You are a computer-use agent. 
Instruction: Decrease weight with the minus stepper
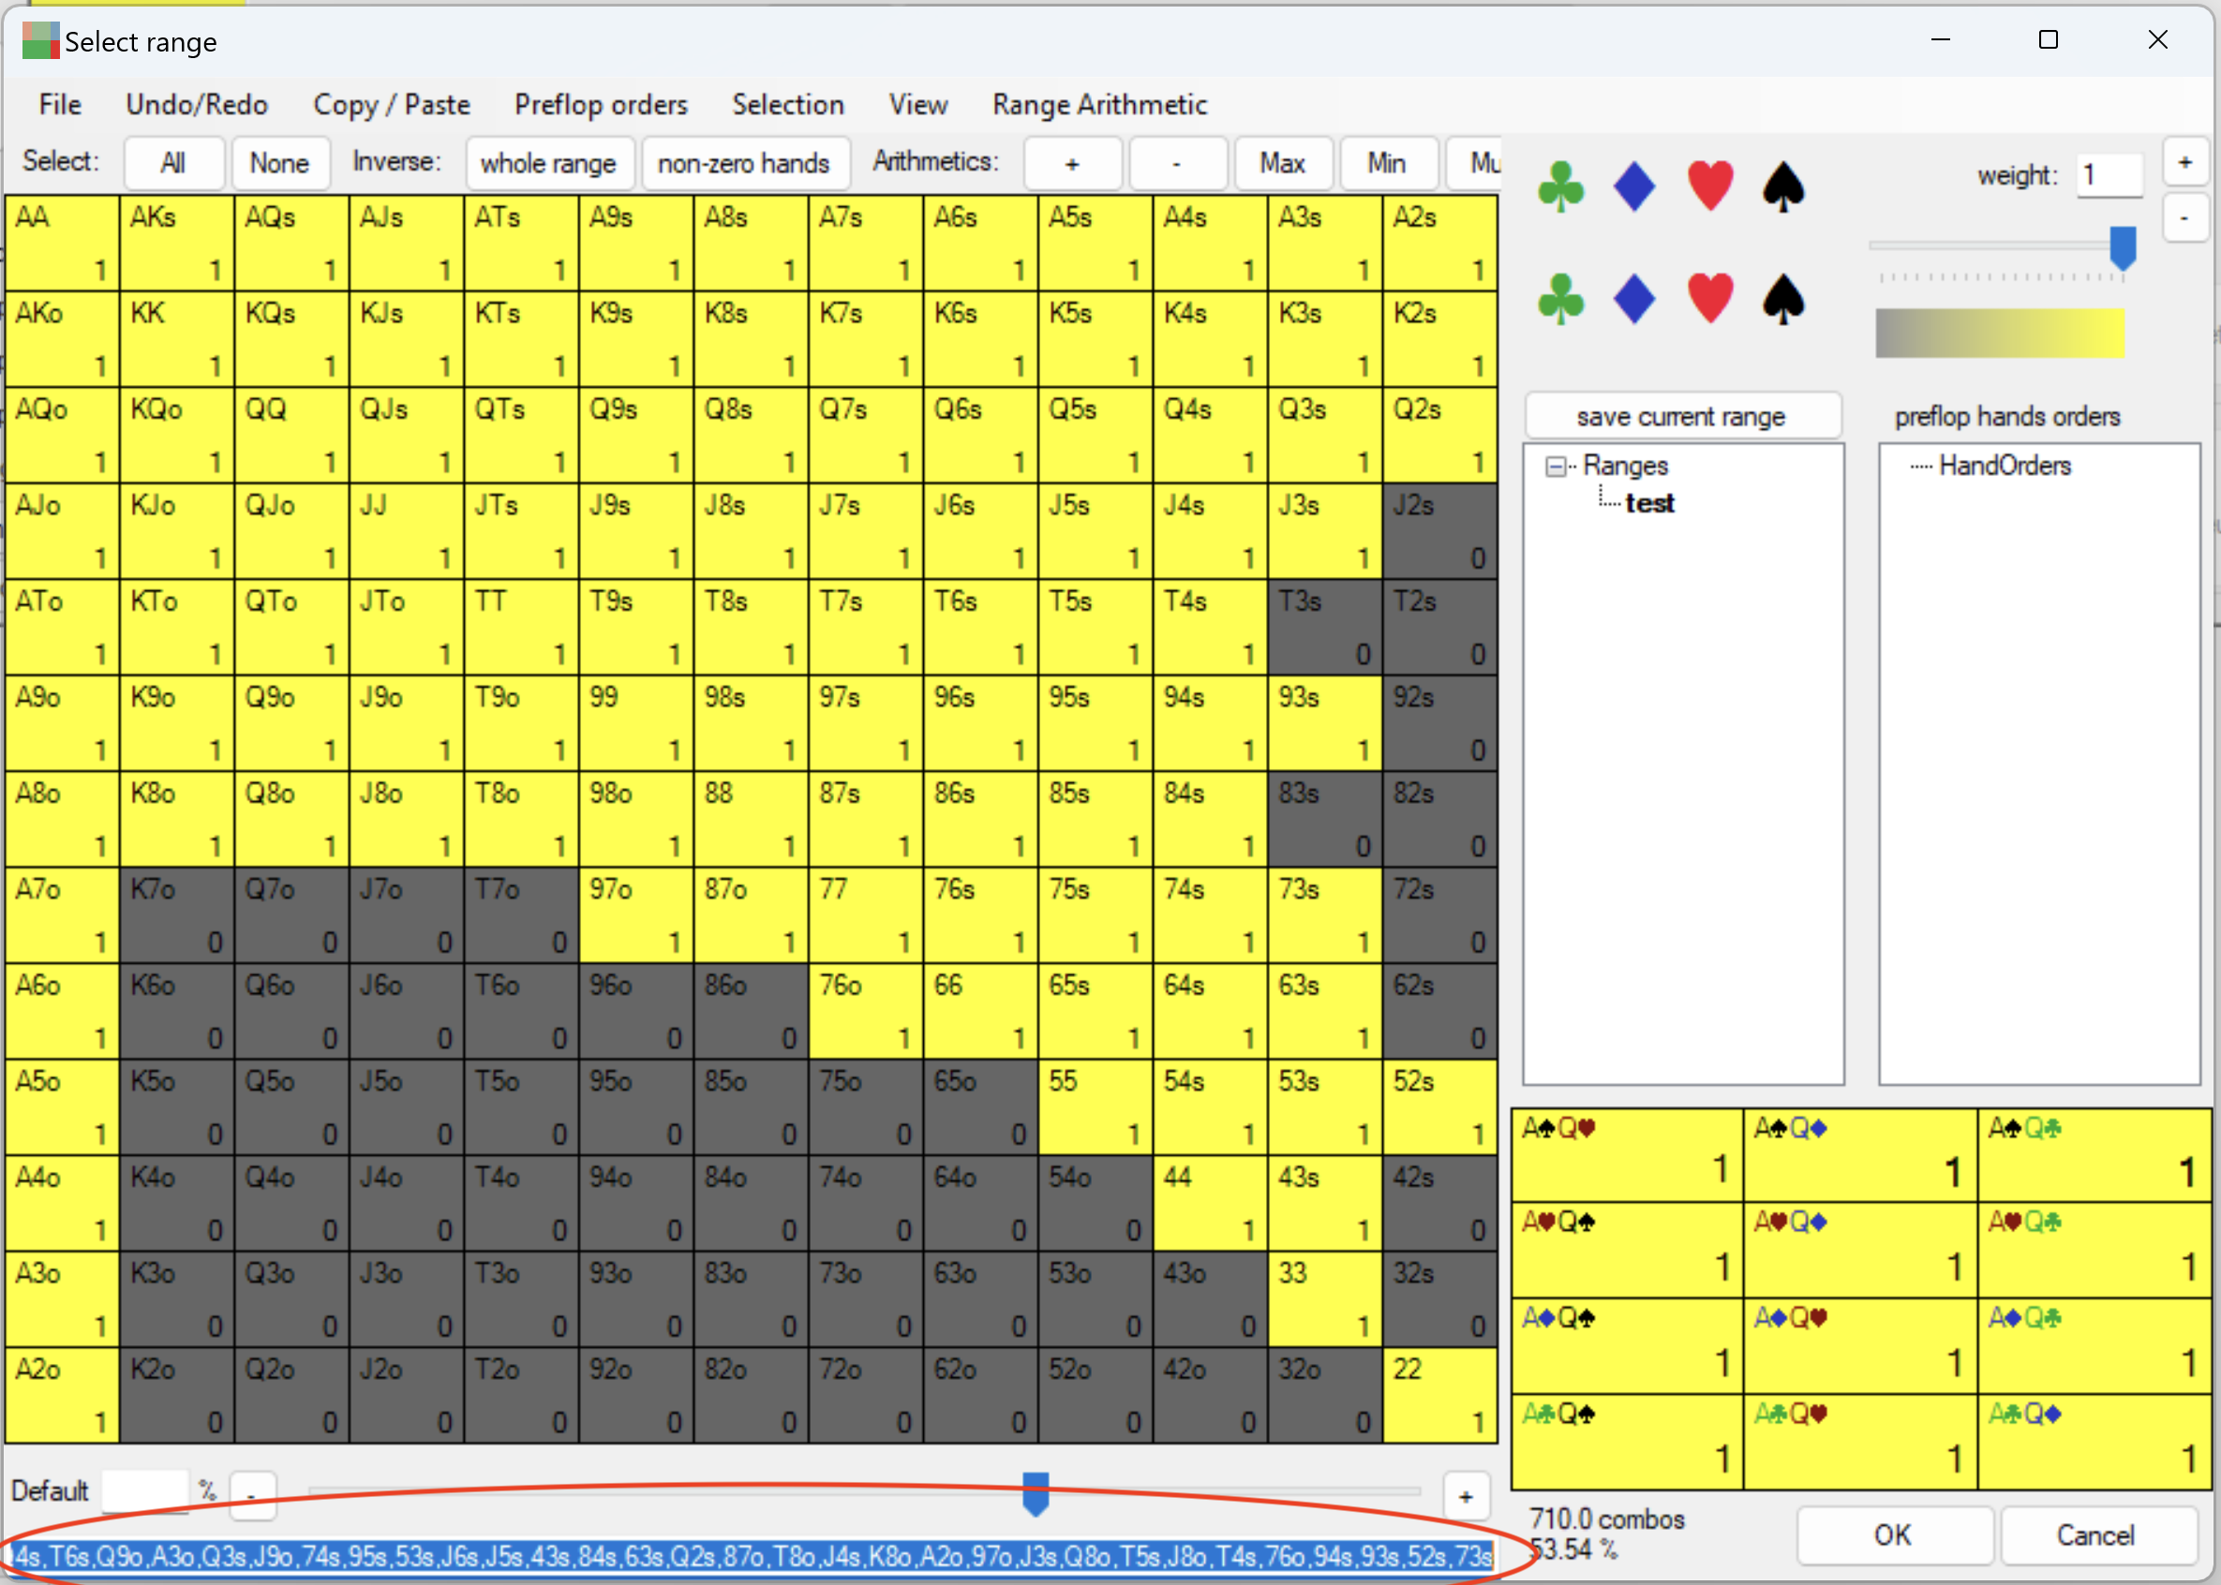point(2184,217)
